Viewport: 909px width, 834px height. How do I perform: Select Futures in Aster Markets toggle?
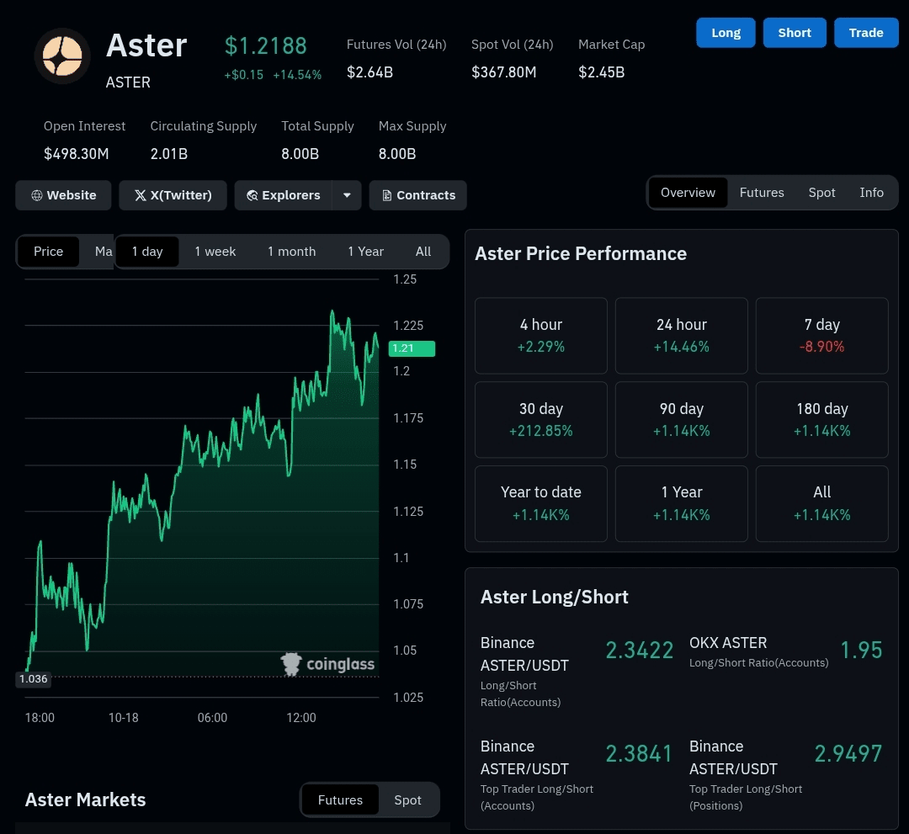(340, 799)
